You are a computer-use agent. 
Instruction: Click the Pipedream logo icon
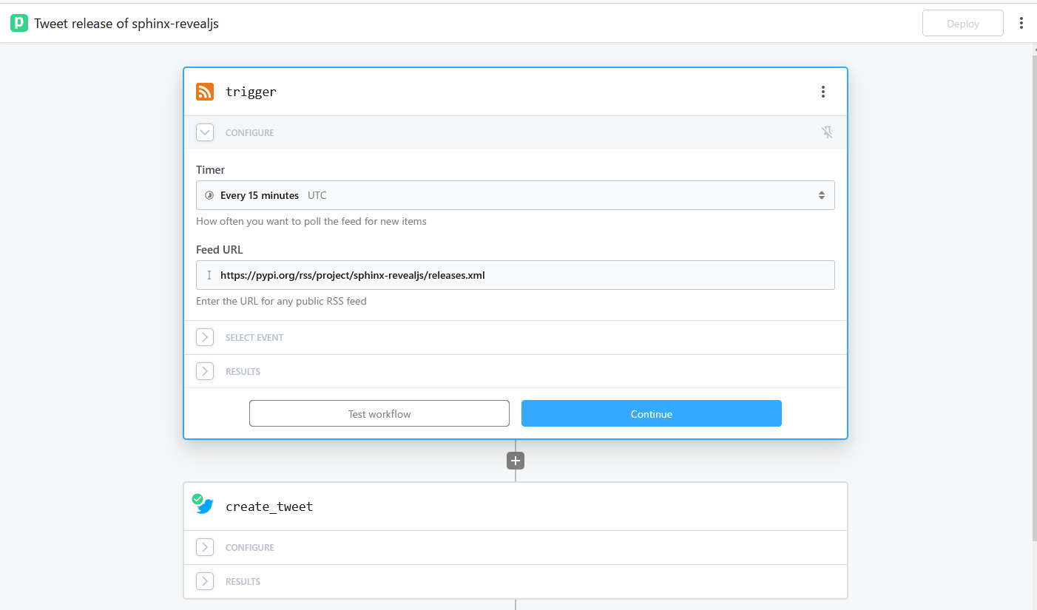coord(19,23)
